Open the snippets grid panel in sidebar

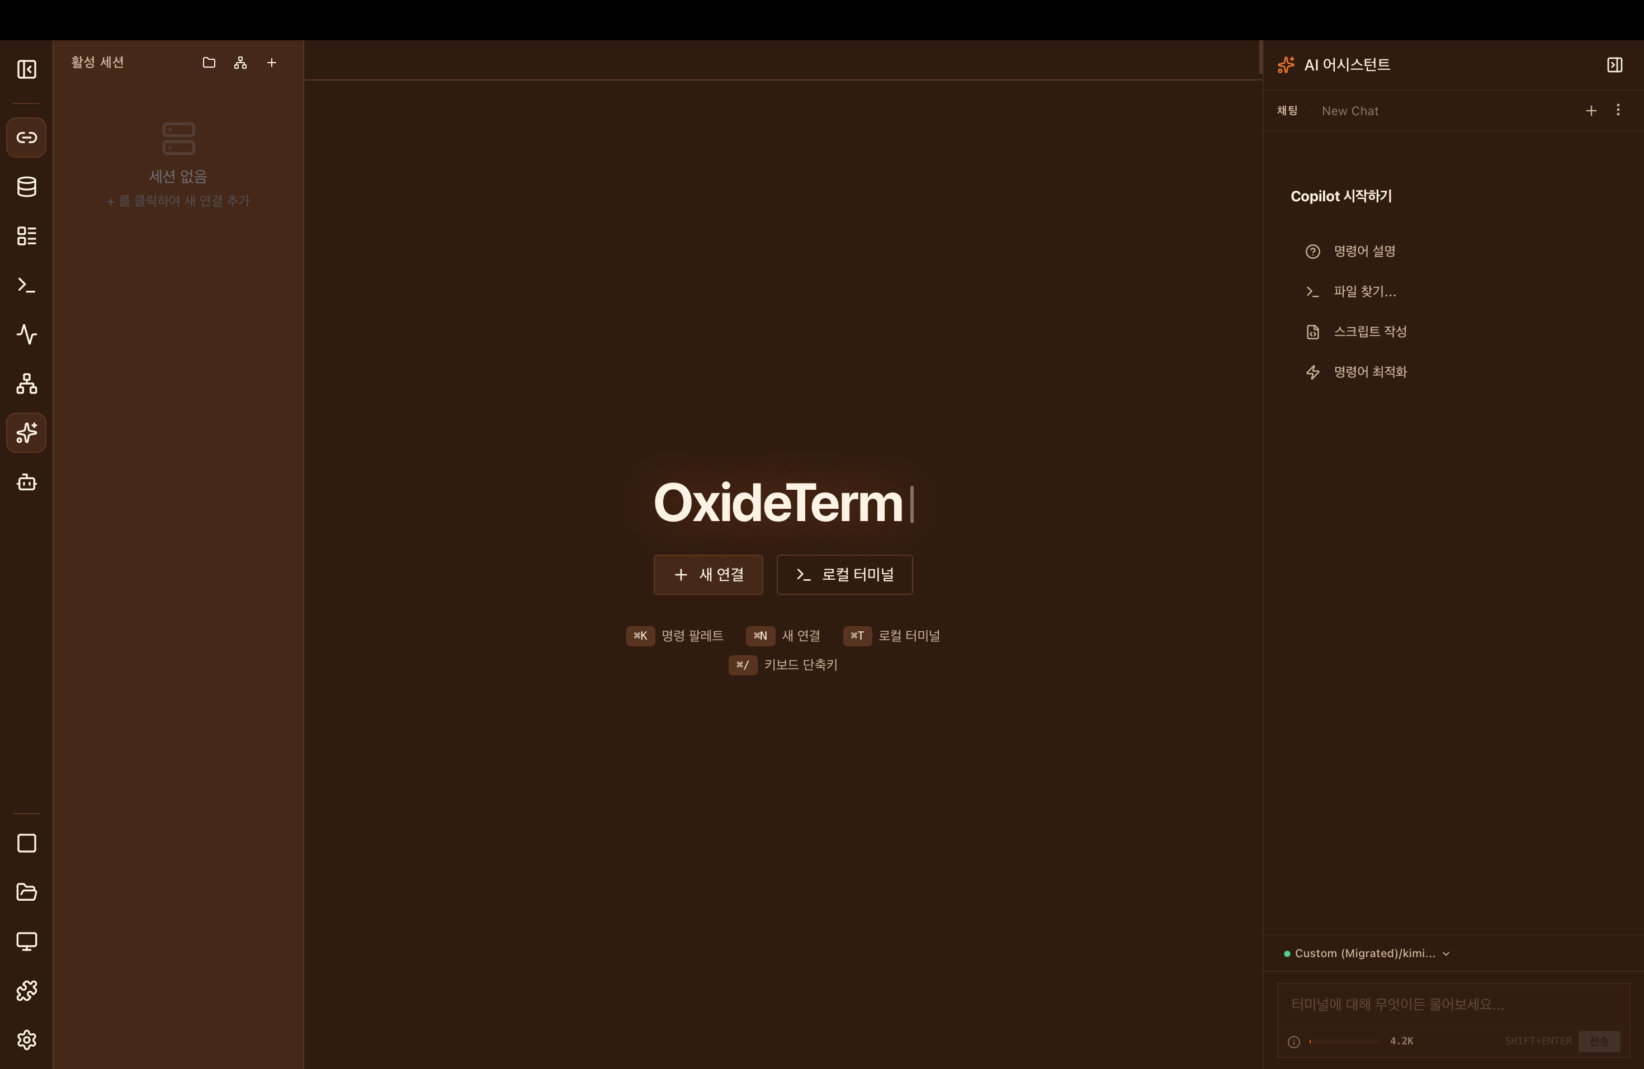(26, 235)
